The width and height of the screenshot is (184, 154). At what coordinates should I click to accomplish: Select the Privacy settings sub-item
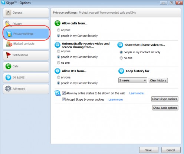tap(26, 34)
